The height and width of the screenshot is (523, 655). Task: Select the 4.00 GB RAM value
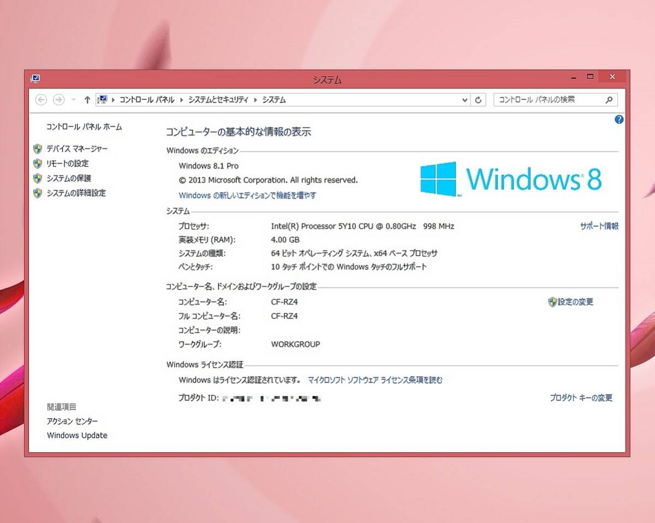pyautogui.click(x=285, y=239)
